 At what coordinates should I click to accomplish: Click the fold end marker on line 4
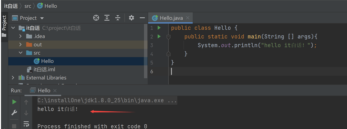click(x=168, y=54)
